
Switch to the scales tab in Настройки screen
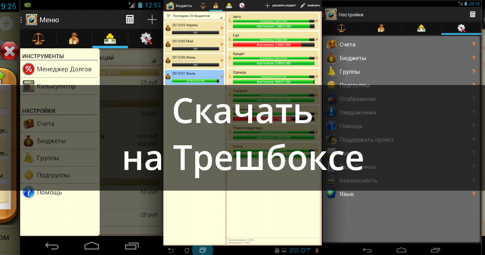pos(342,28)
